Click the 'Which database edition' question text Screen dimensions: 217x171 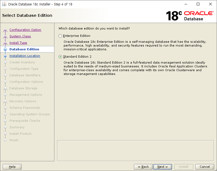point(94,28)
